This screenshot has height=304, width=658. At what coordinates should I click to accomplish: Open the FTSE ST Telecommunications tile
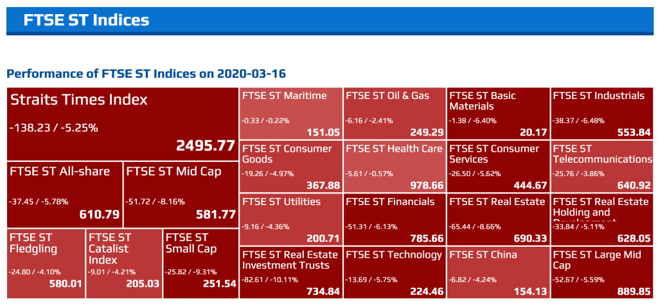click(601, 166)
